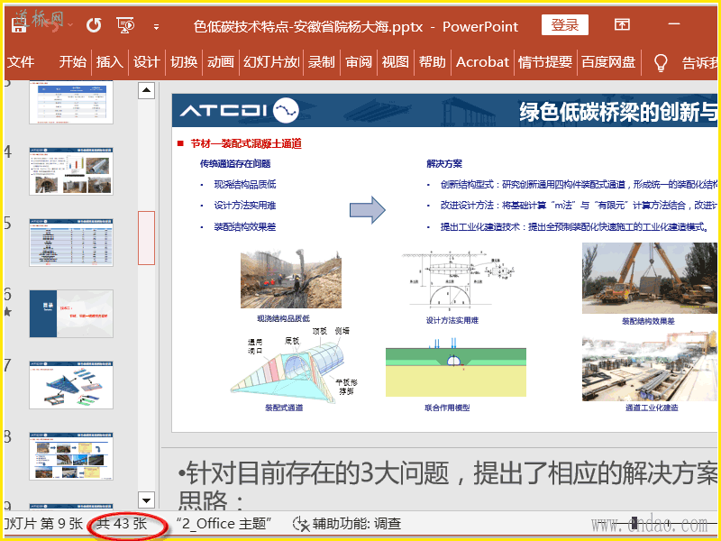Click the Tell Me lightbulb icon
721x541 pixels.
pyautogui.click(x=661, y=62)
